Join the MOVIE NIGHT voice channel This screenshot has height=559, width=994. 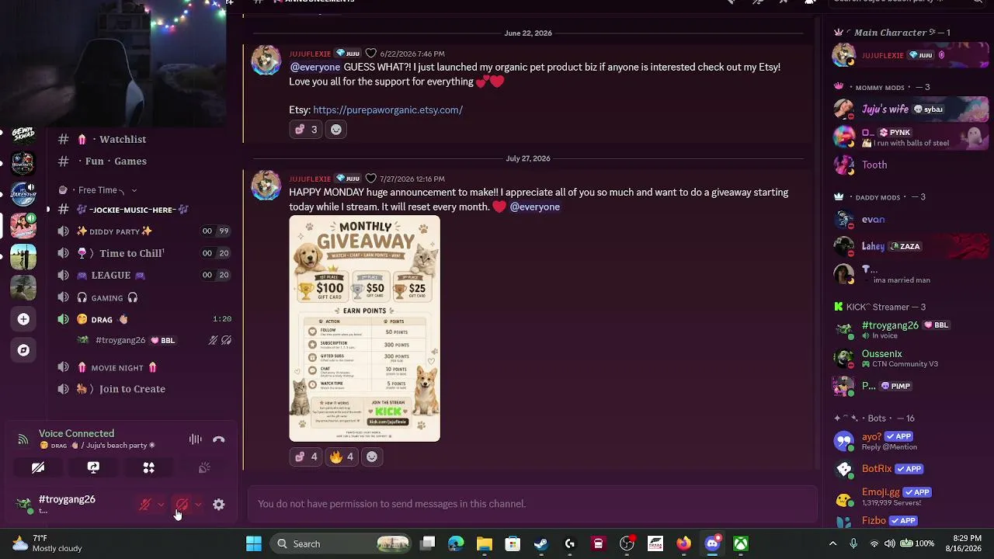point(144,367)
